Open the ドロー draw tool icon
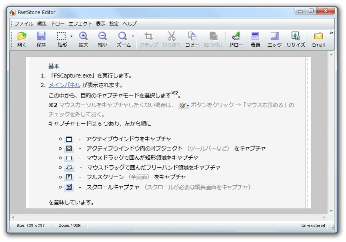The width and height of the screenshot is (346, 242). (x=236, y=36)
